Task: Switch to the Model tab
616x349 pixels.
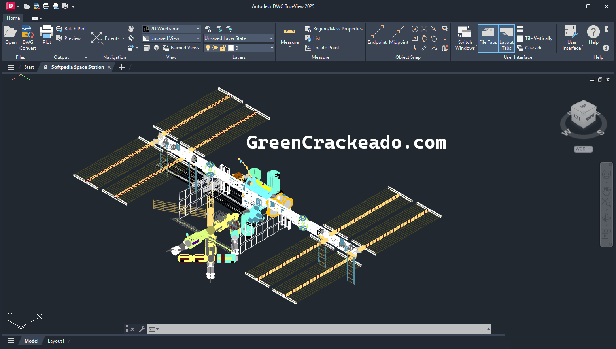Action: point(32,341)
